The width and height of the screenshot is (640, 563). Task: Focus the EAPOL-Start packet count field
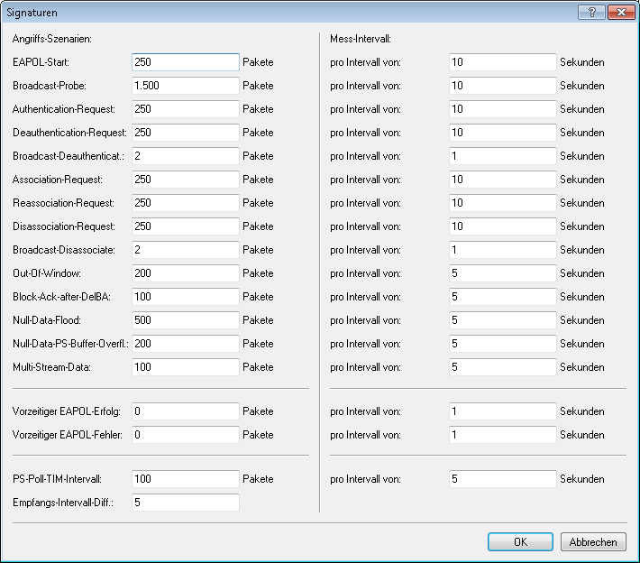[185, 62]
